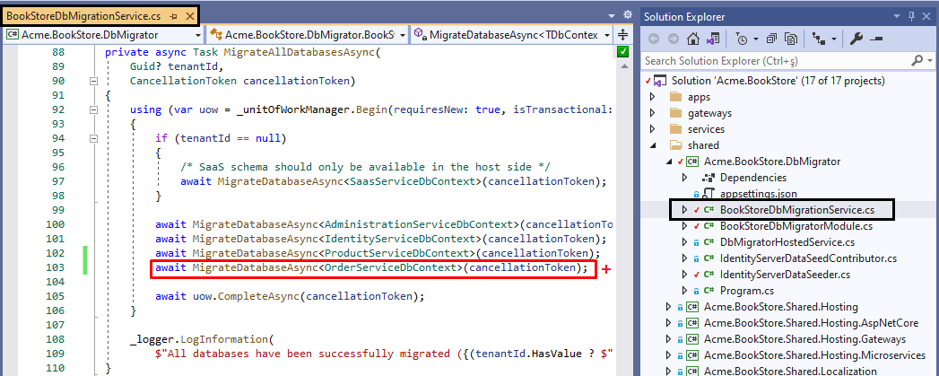Open dropdown arrow beside tree view icon
Screen dimensions: 939x376
(834, 39)
